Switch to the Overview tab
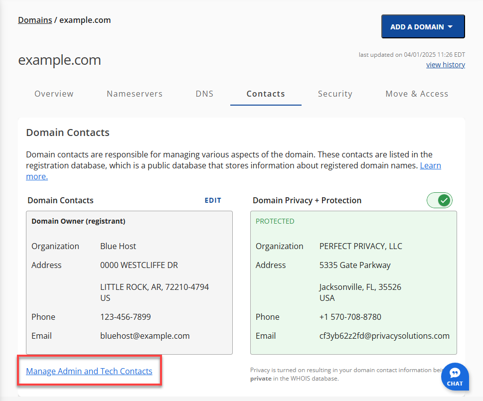 pos(54,94)
